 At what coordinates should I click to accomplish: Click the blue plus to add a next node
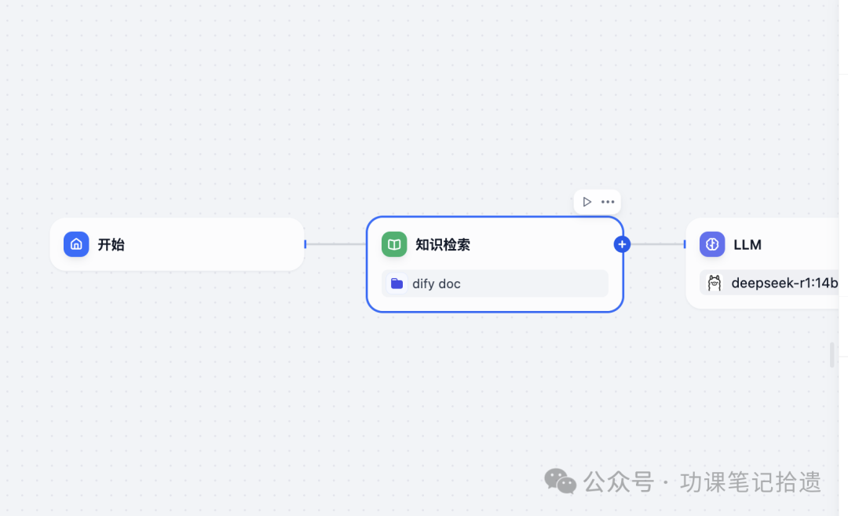621,244
